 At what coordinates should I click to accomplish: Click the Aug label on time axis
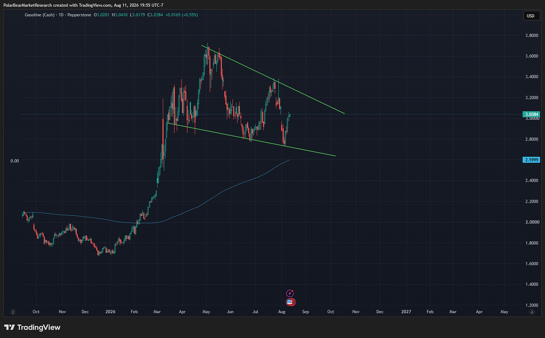(x=282, y=312)
